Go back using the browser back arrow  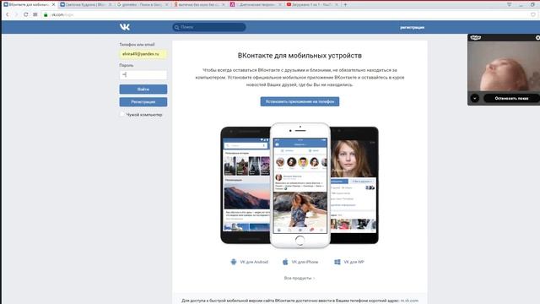click(x=8, y=14)
